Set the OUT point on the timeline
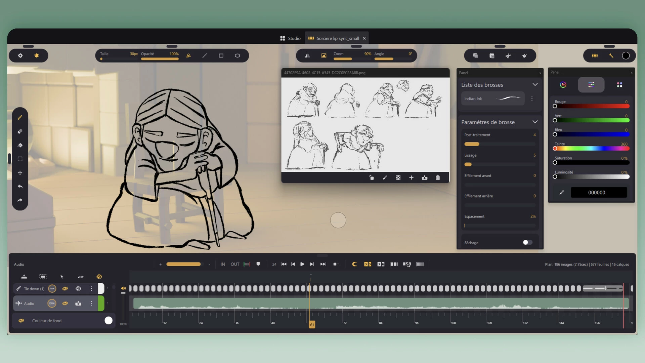Viewport: 645px width, 363px height. coord(235,264)
